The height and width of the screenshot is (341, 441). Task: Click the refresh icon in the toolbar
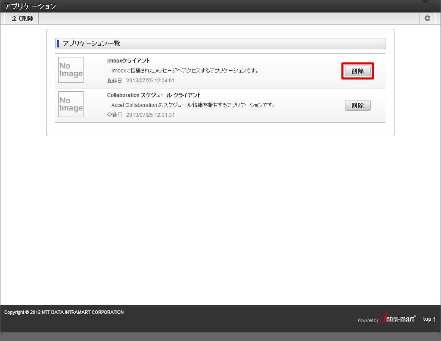[427, 18]
